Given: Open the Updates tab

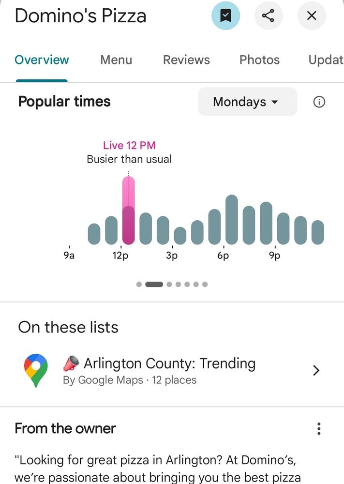Looking at the screenshot, I should coord(326,60).
